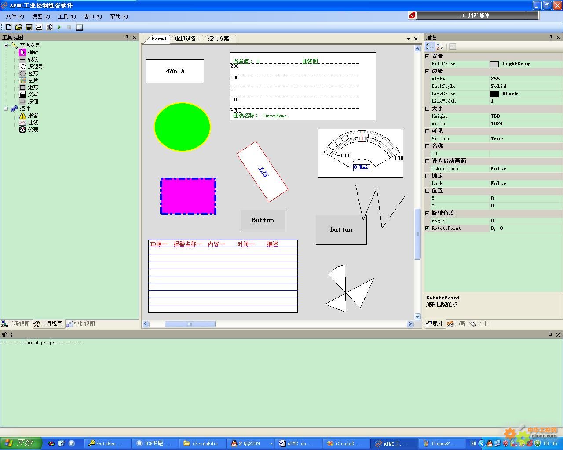Open the 视图(V) menu
This screenshot has height=450, width=563.
(40, 16)
